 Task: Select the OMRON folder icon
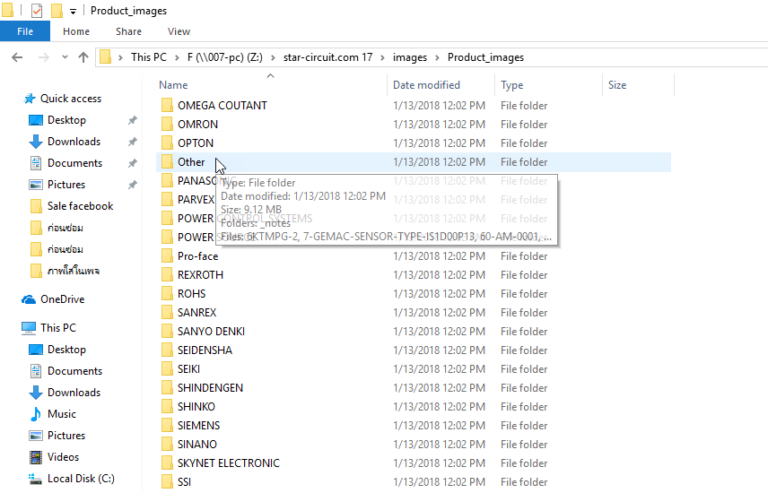pos(167,125)
